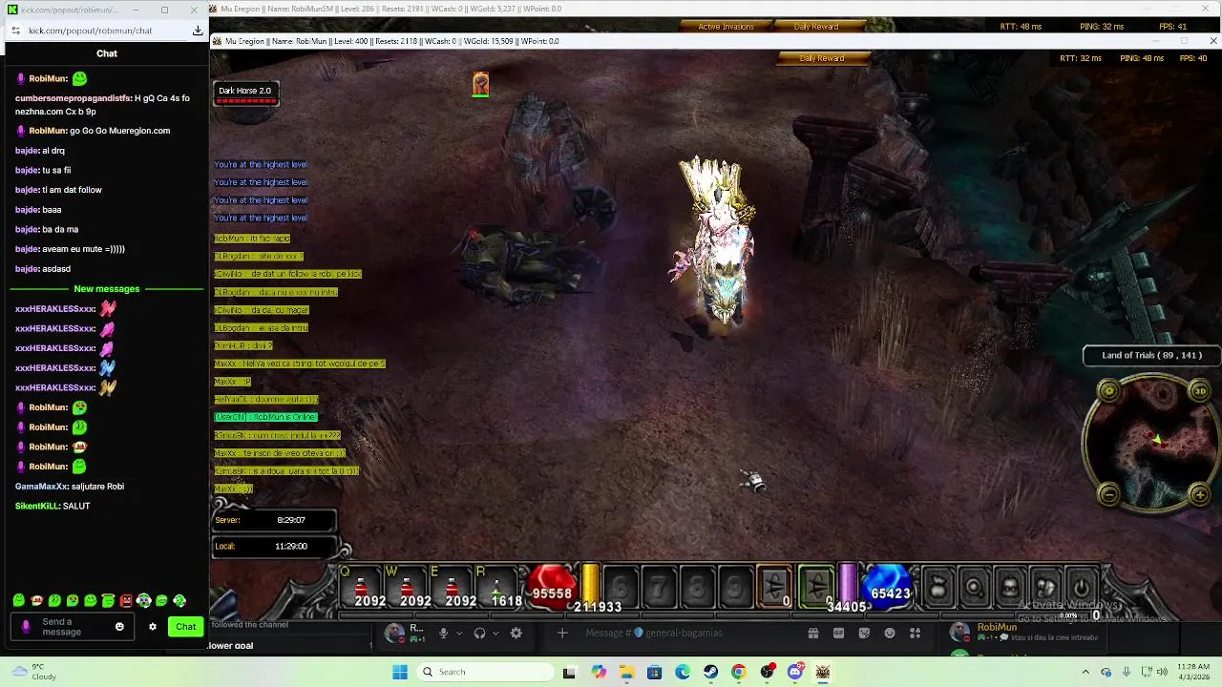Image resolution: width=1222 pixels, height=687 pixels.
Task: Click the New messages divider link
Action: tap(107, 289)
